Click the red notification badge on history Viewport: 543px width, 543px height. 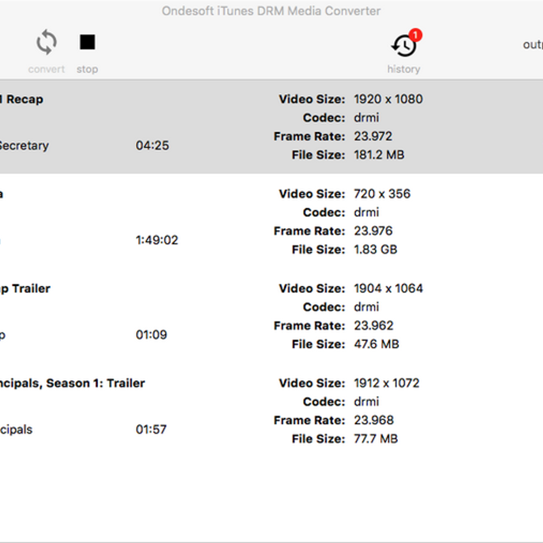[415, 35]
